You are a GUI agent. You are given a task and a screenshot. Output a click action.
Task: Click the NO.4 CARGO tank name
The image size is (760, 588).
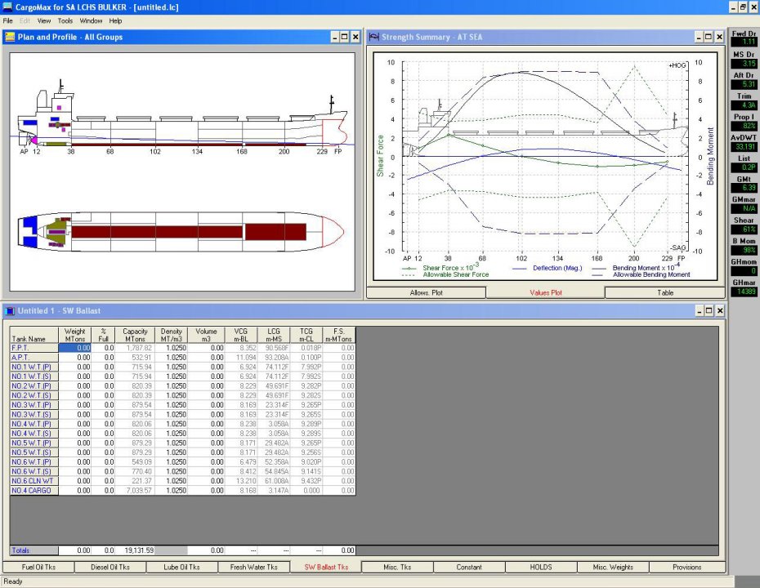[27, 491]
